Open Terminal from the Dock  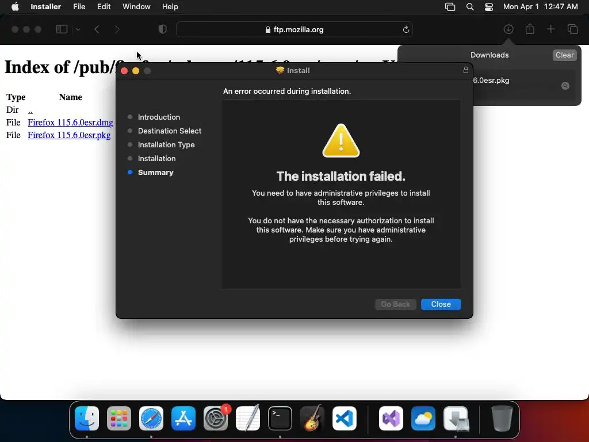(280, 418)
